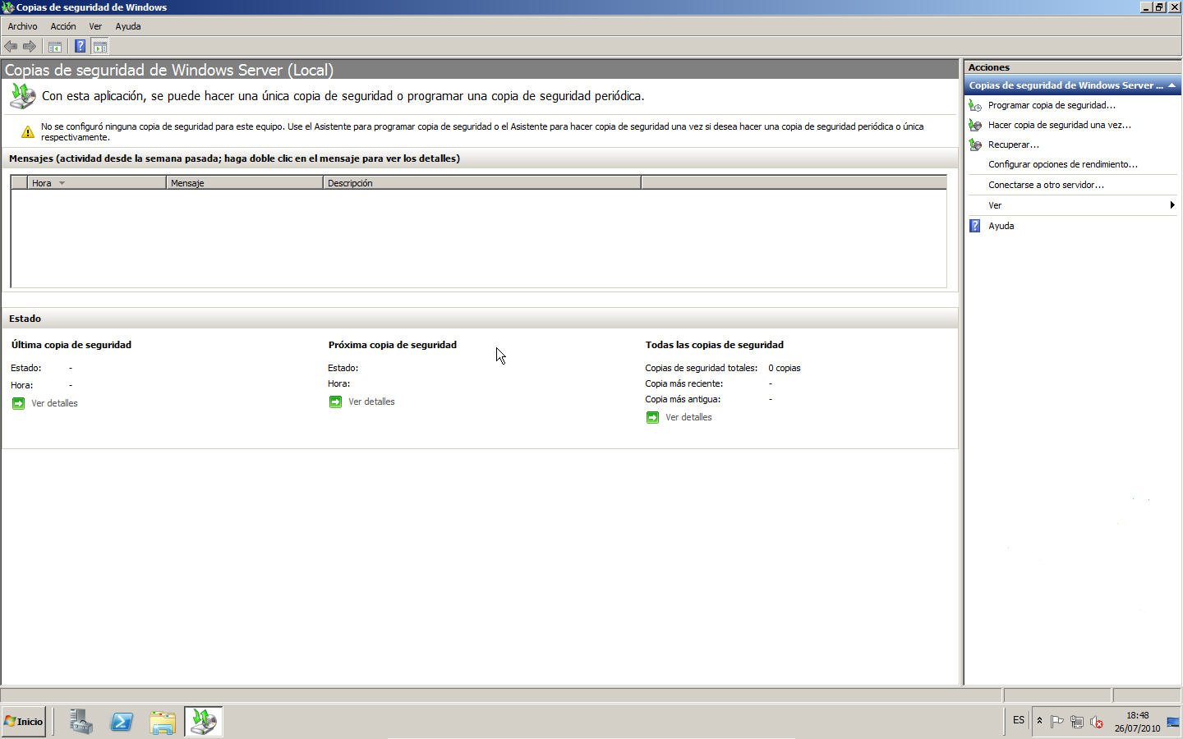Open Ver detalles under Todas las copias de seguridad
1183x739 pixels.
(688, 417)
